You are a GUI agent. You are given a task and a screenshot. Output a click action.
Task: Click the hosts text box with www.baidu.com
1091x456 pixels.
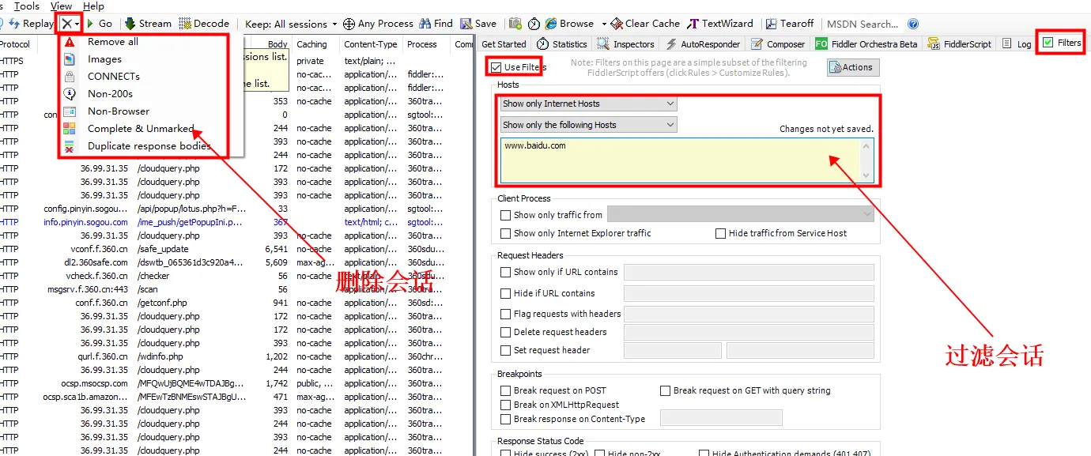[686, 161]
